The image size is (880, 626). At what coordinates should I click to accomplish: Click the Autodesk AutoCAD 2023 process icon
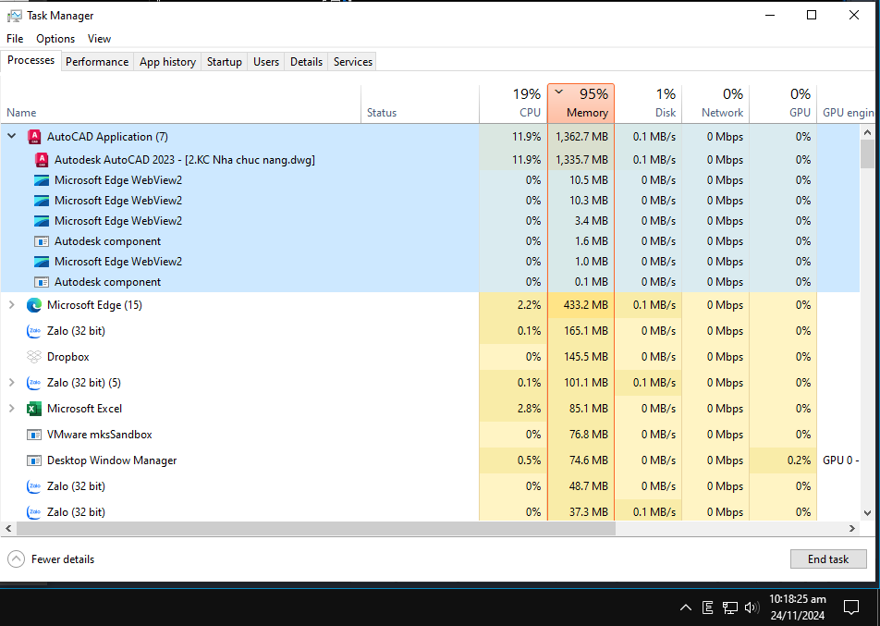click(x=42, y=160)
